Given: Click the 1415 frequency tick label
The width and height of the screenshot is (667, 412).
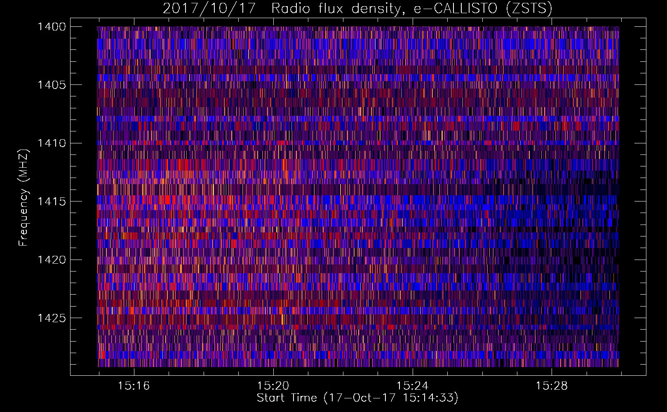Looking at the screenshot, I should pyautogui.click(x=52, y=201).
